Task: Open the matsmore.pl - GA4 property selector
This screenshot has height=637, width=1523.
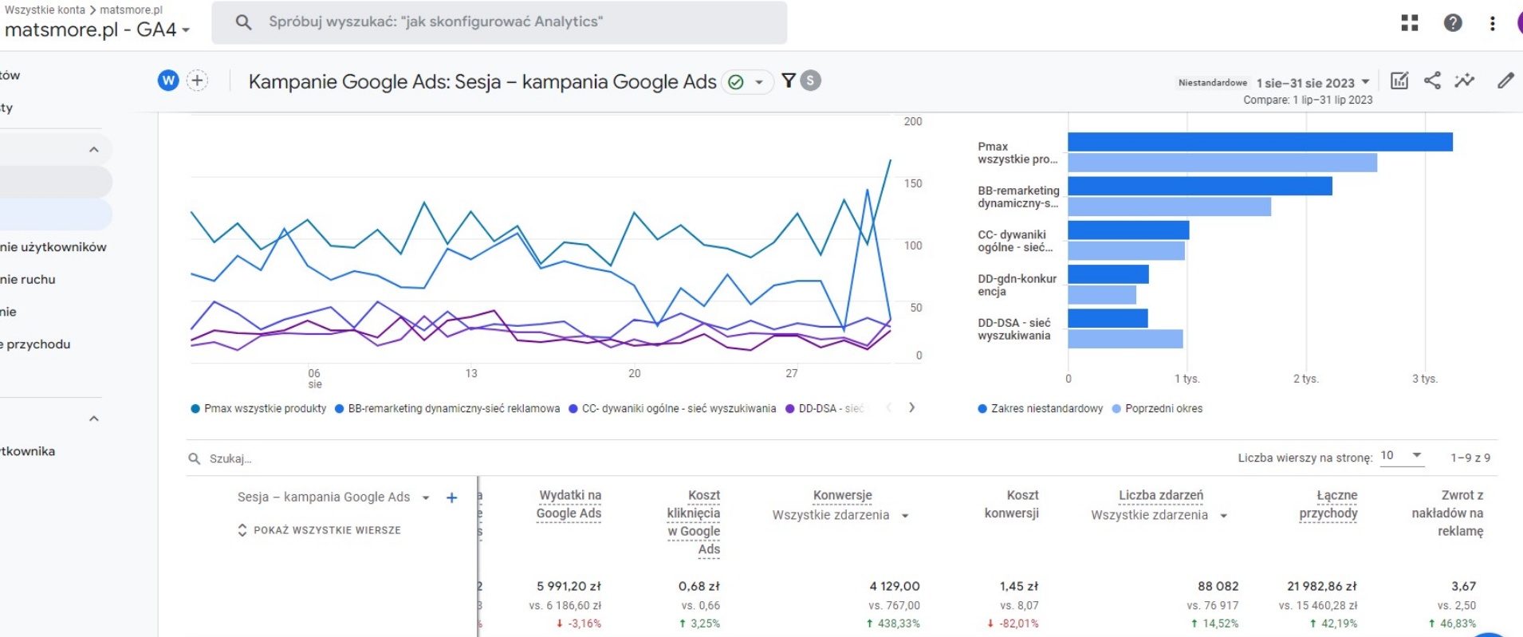Action: pos(97,30)
